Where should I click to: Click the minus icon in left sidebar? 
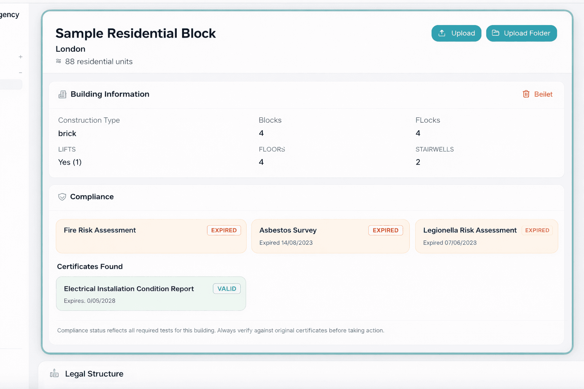(21, 72)
